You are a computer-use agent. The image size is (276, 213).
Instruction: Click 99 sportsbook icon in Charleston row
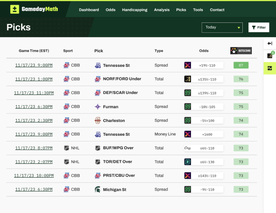pos(188,120)
